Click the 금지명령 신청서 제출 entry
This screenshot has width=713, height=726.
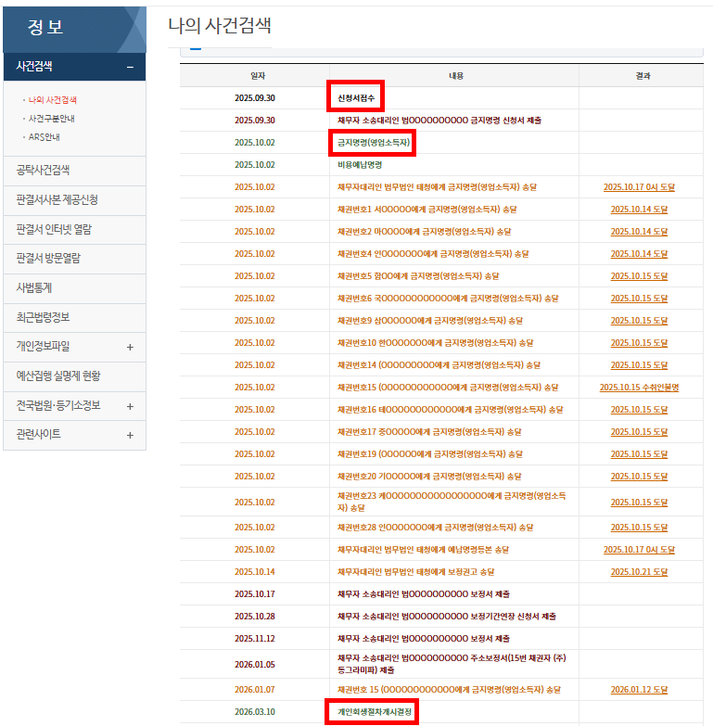click(439, 121)
